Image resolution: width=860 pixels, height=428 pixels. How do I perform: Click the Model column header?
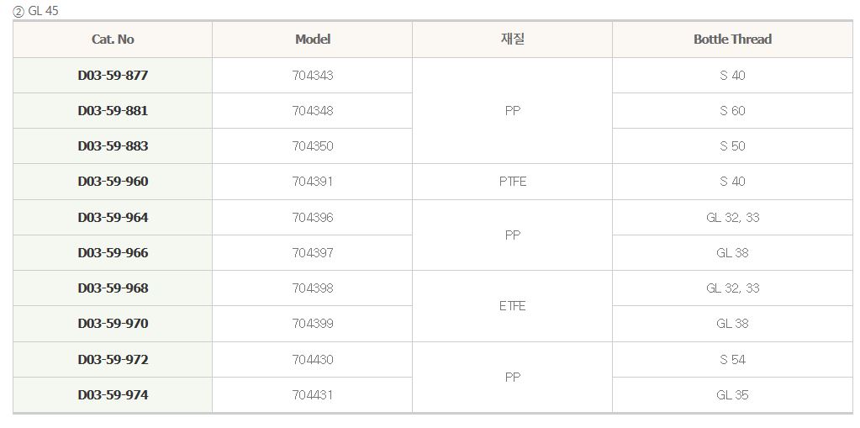pyautogui.click(x=313, y=40)
